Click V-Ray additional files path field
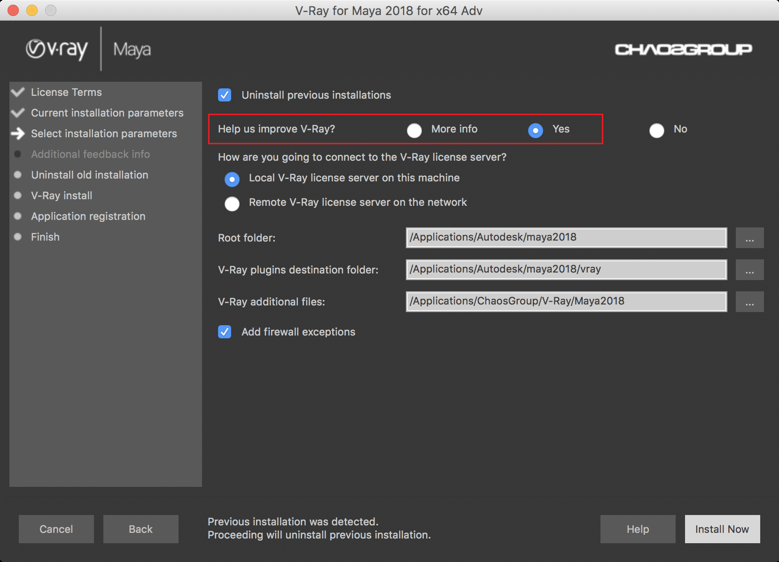779x562 pixels. point(567,302)
